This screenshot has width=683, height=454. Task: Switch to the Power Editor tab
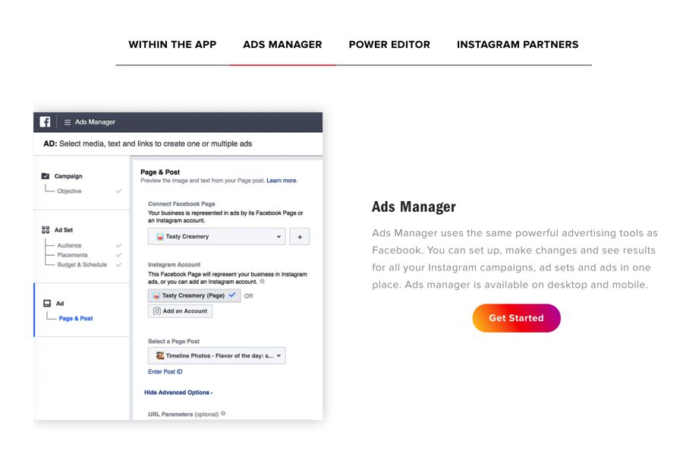click(389, 45)
